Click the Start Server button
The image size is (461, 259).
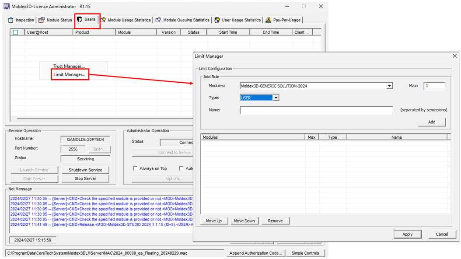[x=34, y=178]
